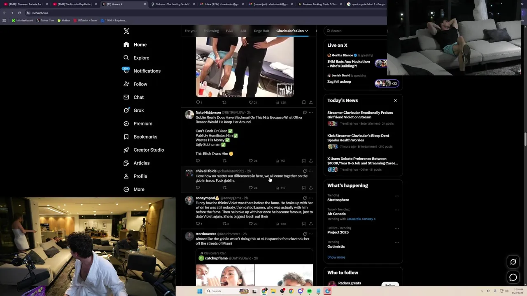Like soneymgnd's post
Viewport: 527px width, 296px height.
(253, 224)
